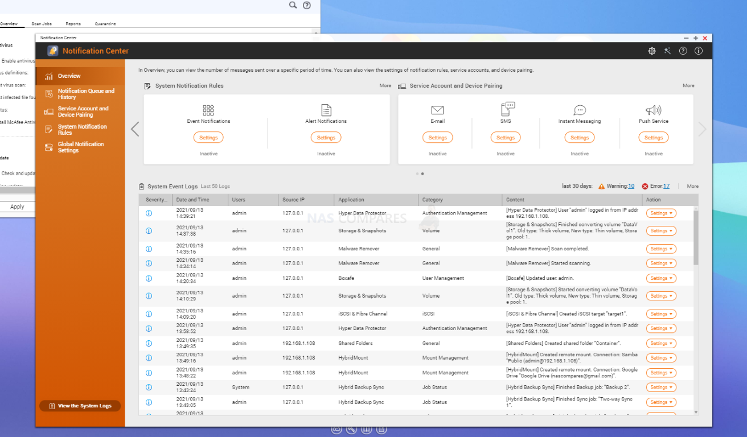Click the warning triangle icon

(x=602, y=186)
